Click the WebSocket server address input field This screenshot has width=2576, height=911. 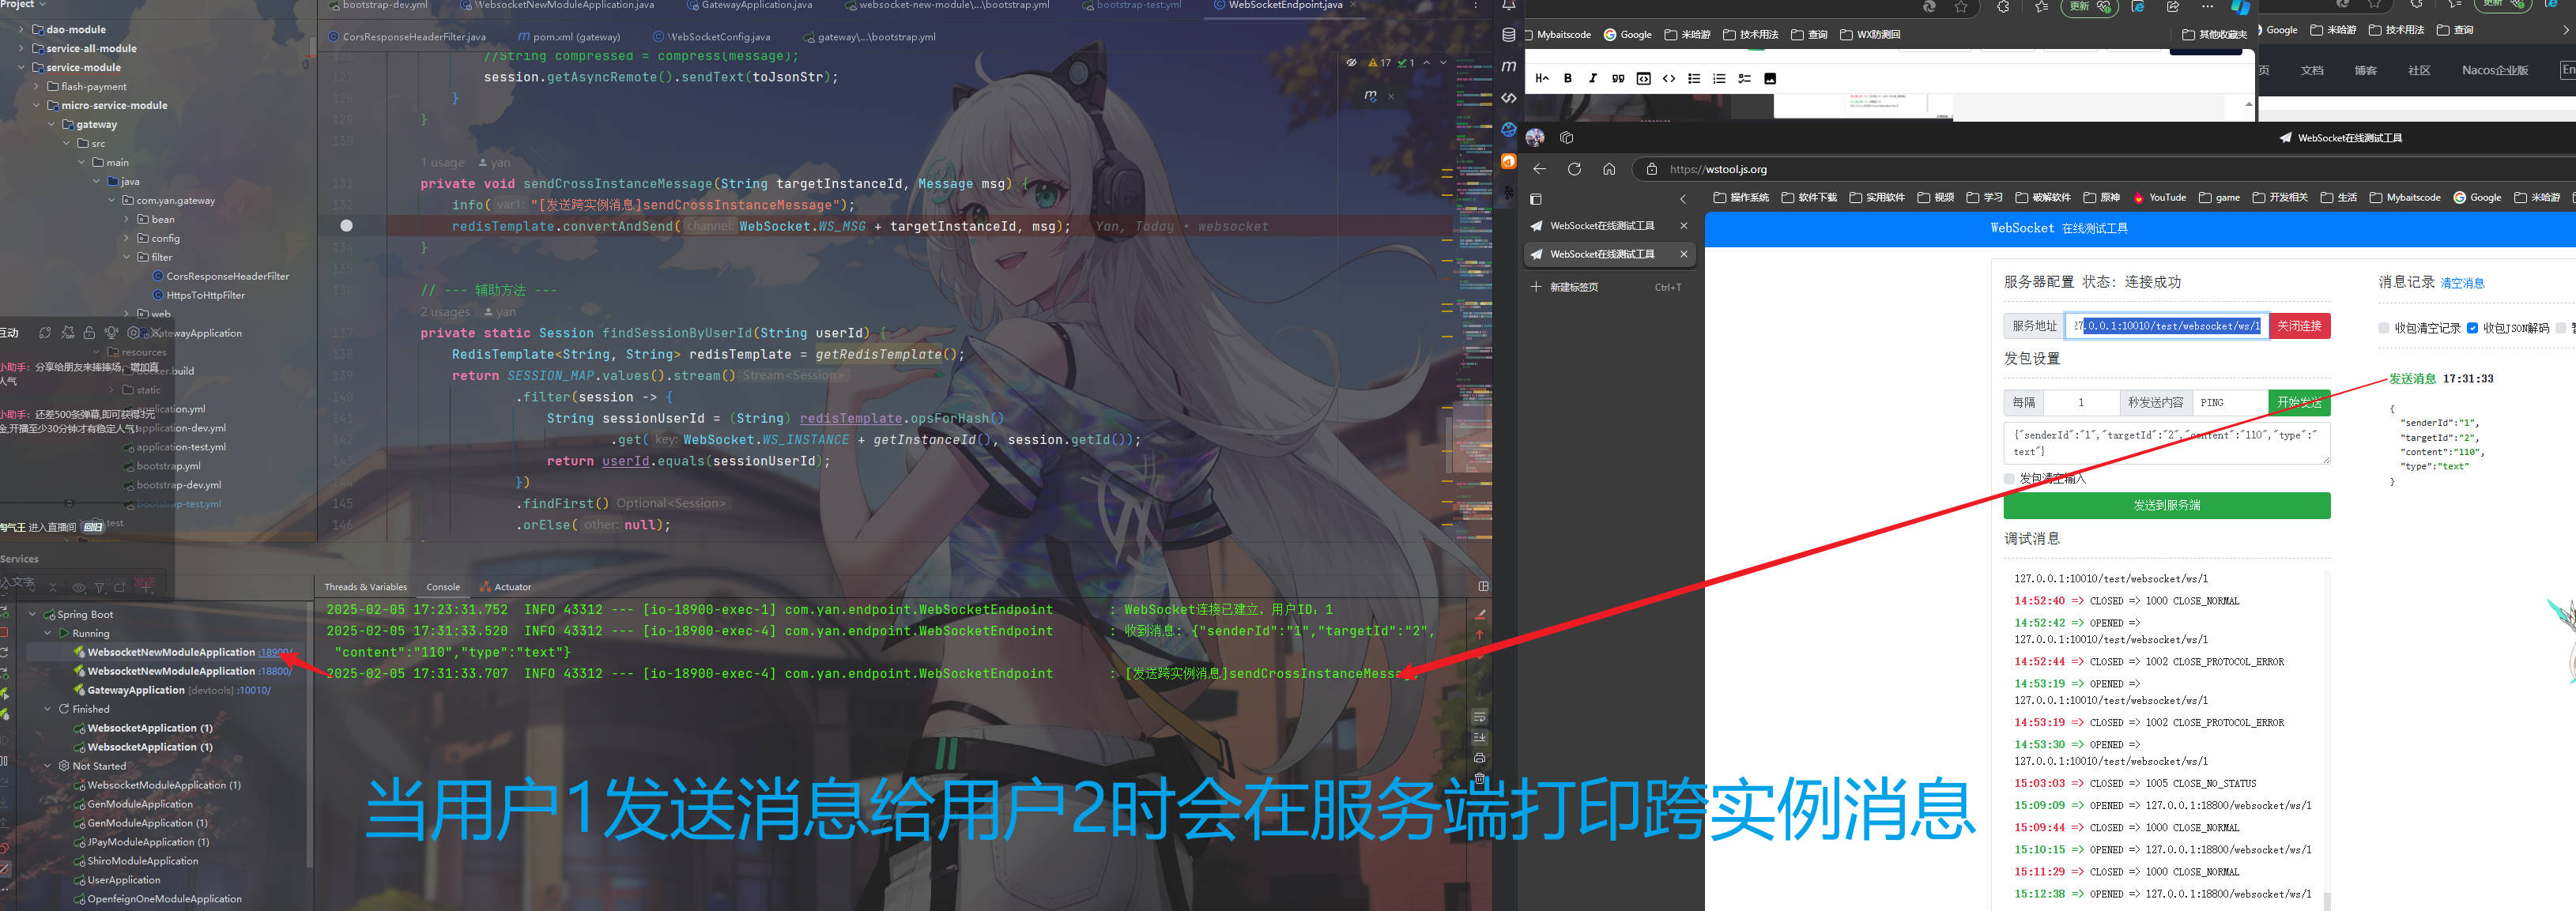pos(2165,325)
